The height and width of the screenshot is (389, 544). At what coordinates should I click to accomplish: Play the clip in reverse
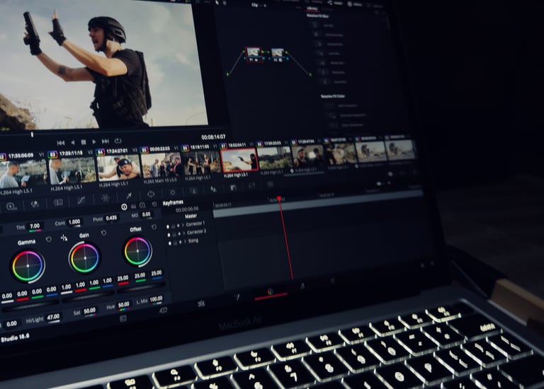click(72, 142)
